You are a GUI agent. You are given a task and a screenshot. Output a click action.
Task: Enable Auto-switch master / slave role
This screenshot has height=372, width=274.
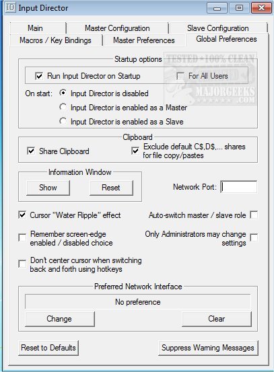tap(254, 215)
